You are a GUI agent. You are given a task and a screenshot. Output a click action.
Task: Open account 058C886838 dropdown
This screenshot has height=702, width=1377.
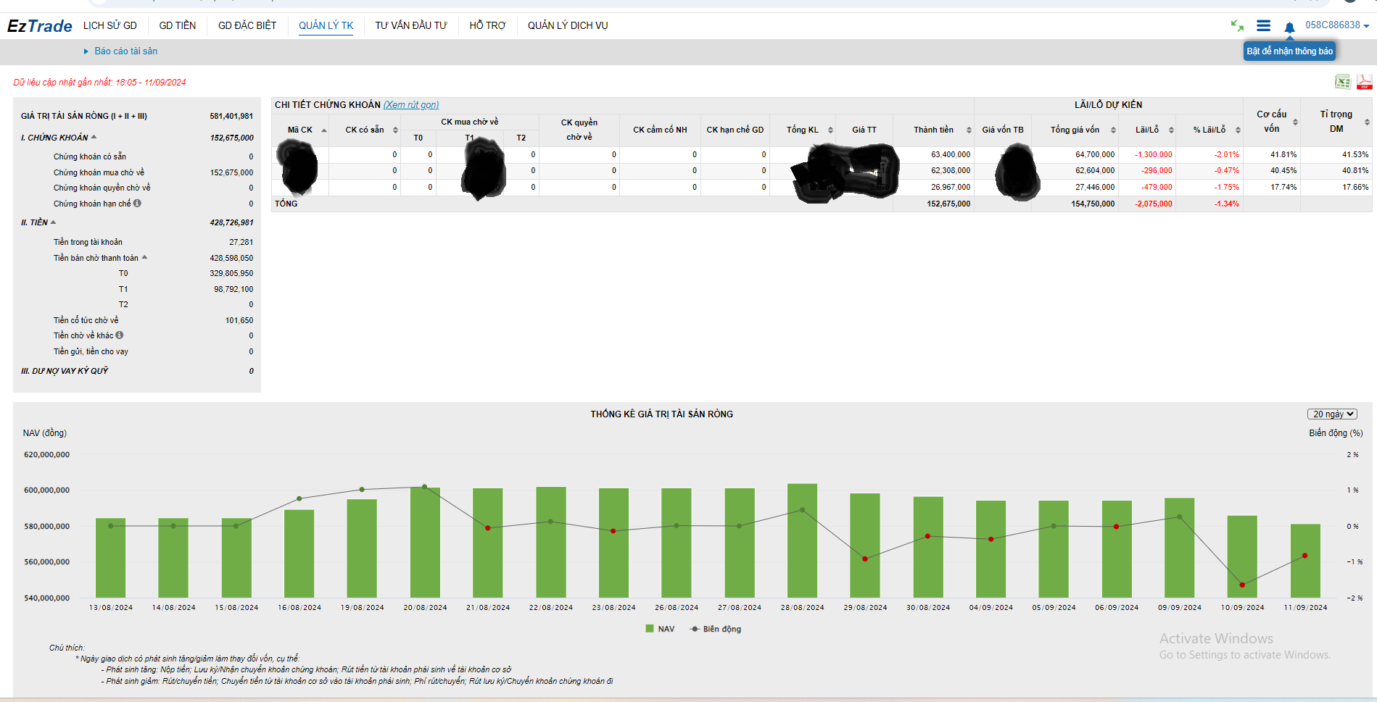[x=1337, y=25]
